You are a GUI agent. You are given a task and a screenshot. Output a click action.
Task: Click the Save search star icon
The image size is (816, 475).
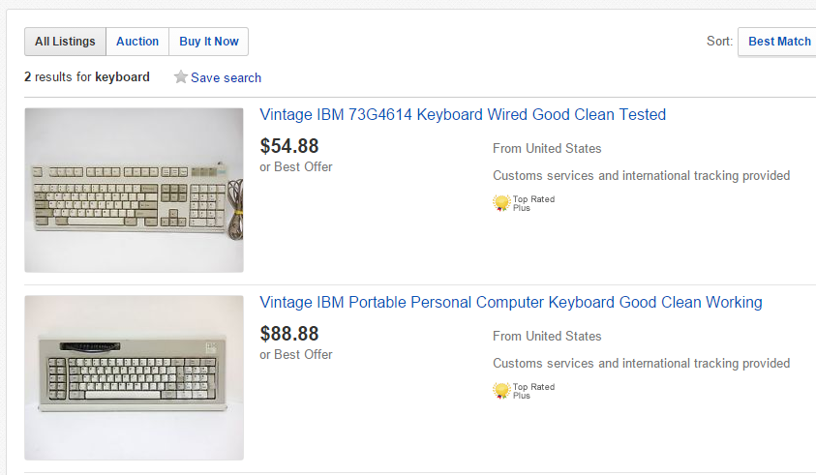tap(180, 77)
